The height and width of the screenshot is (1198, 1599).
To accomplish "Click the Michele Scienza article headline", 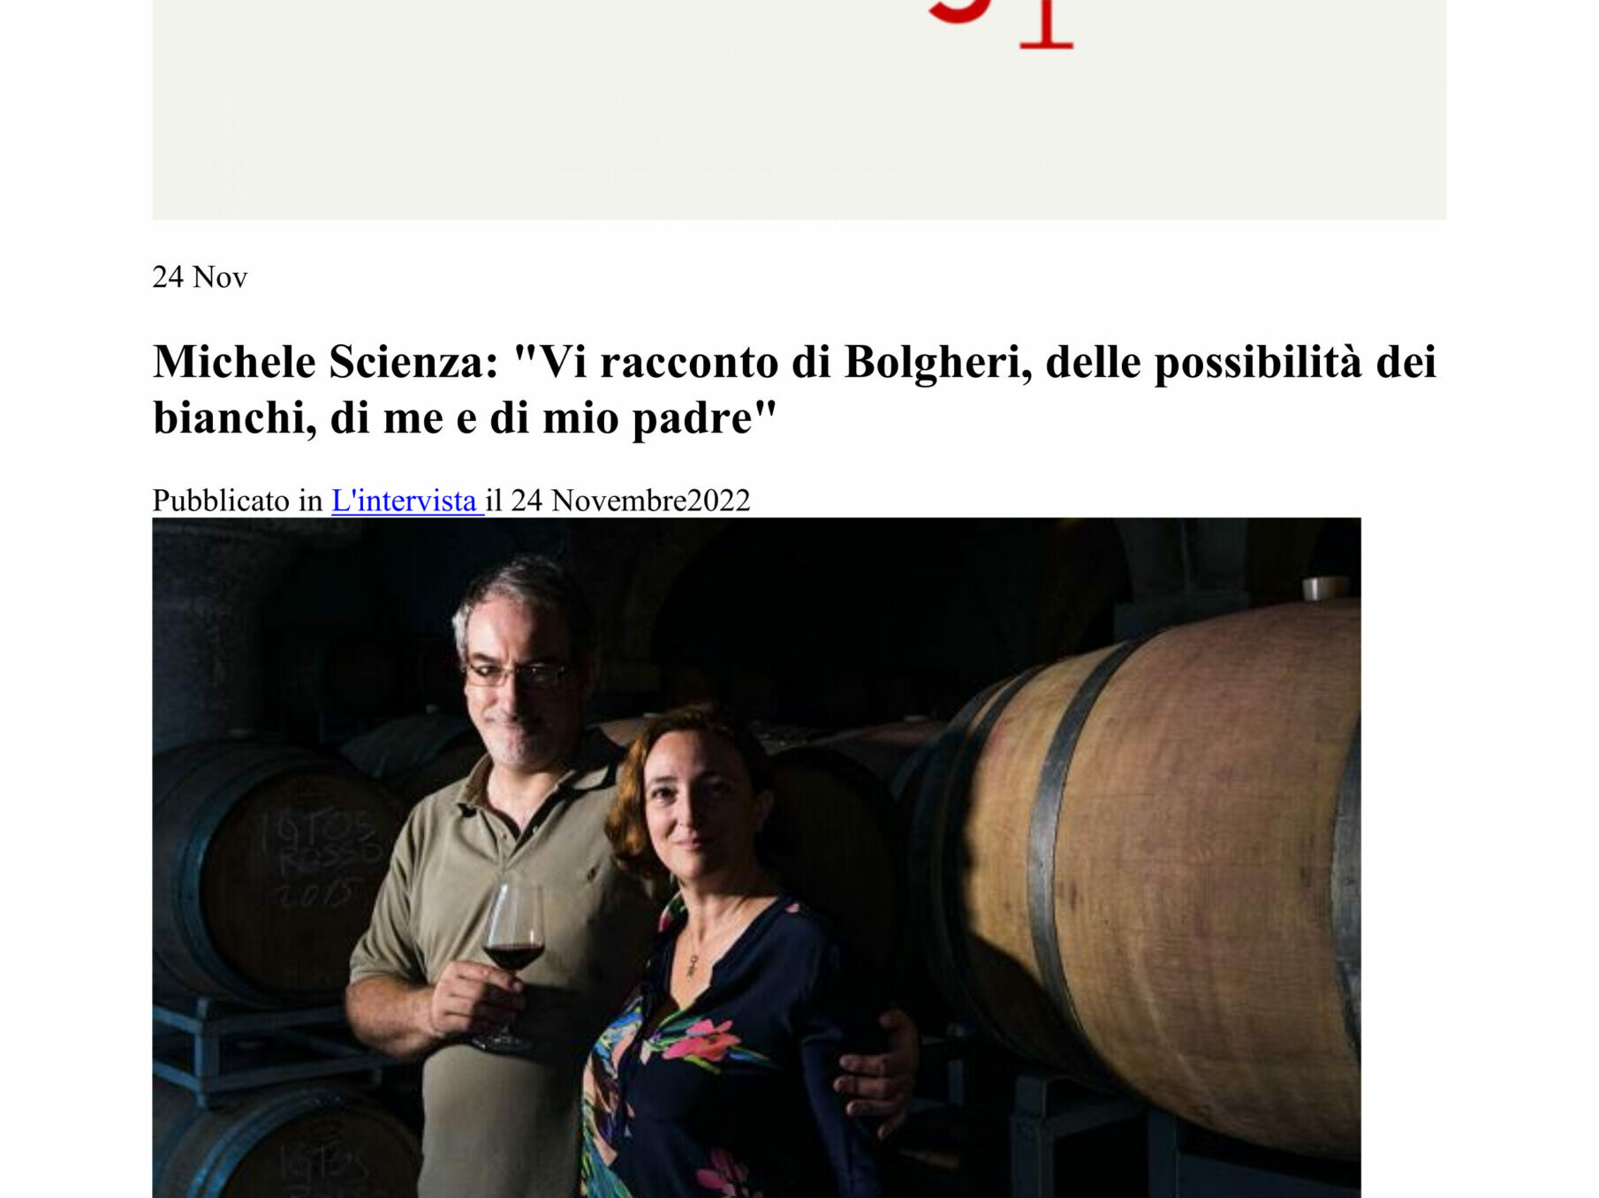I will tap(795, 389).
